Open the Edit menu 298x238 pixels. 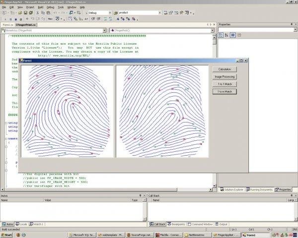click(x=12, y=7)
